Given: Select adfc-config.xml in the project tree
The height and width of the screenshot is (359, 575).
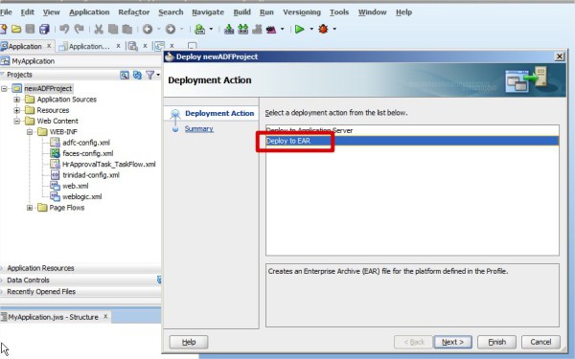Looking at the screenshot, I should coord(86,143).
